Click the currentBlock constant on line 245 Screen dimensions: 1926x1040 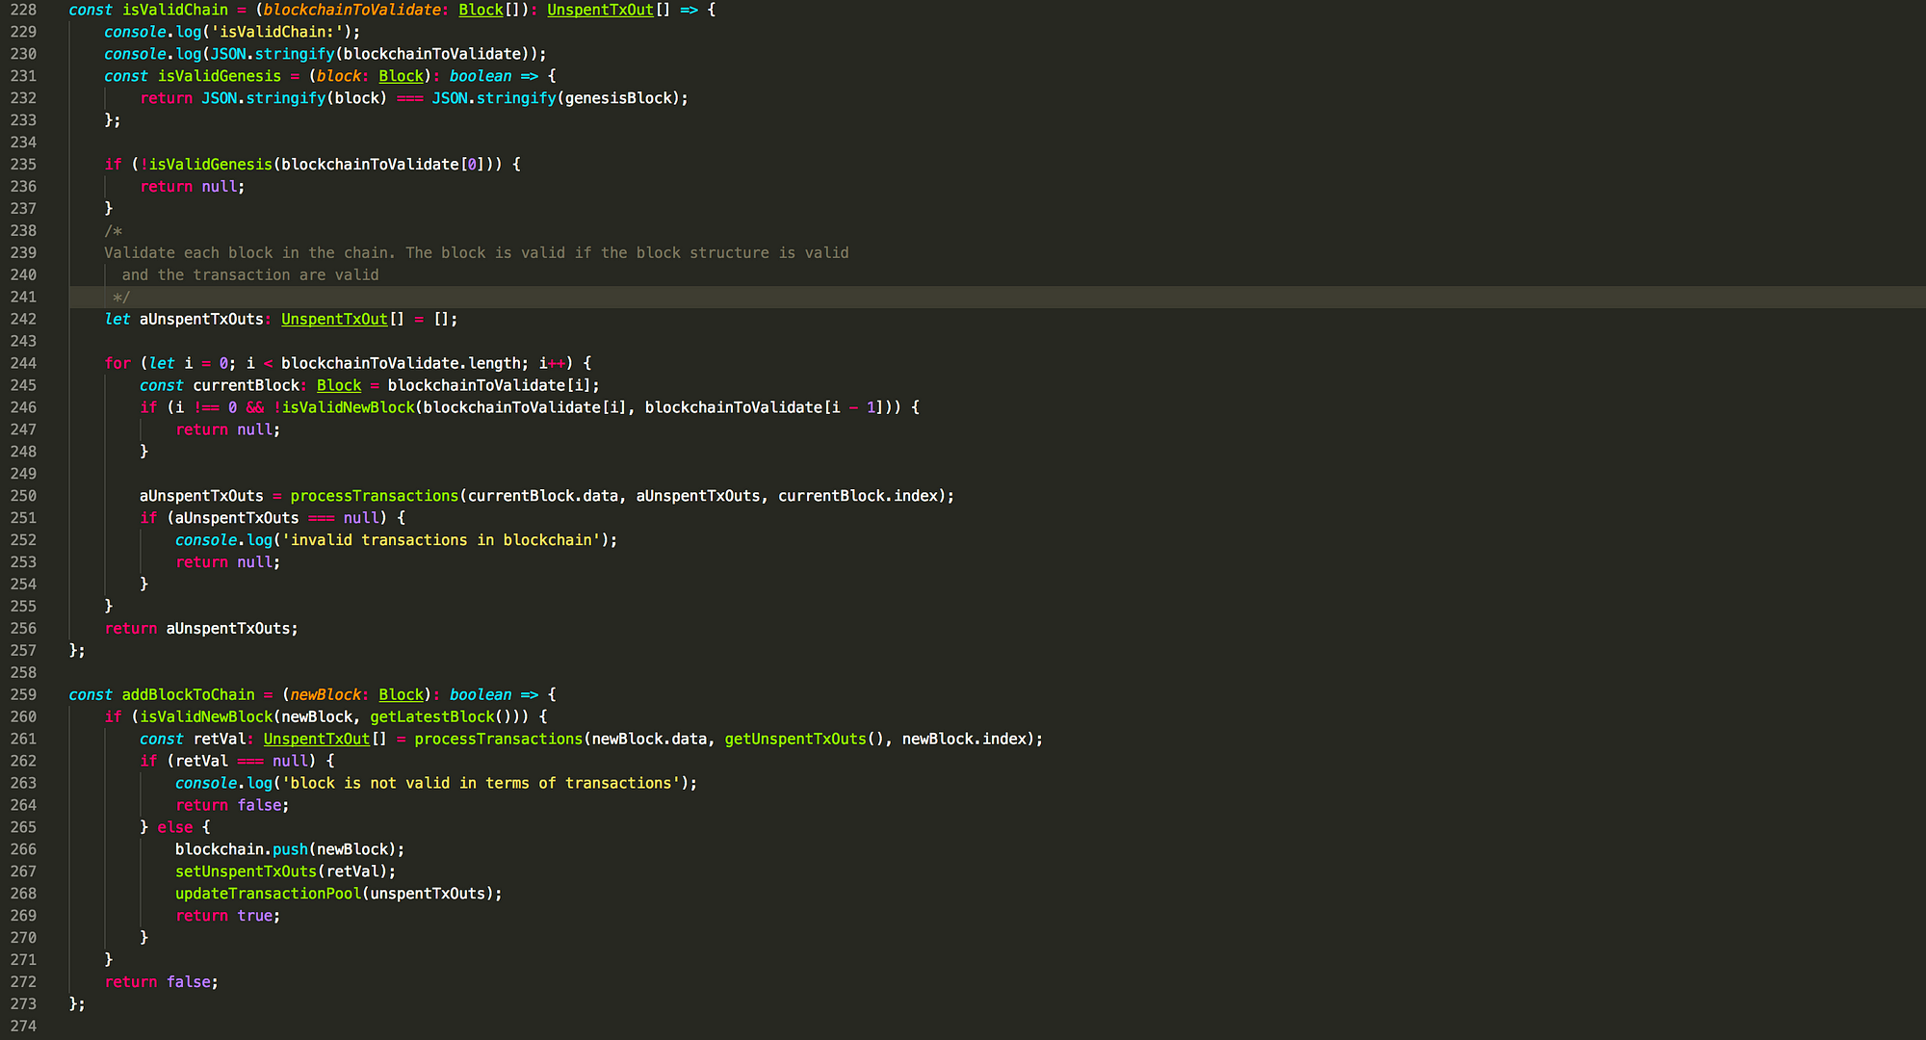[247, 386]
